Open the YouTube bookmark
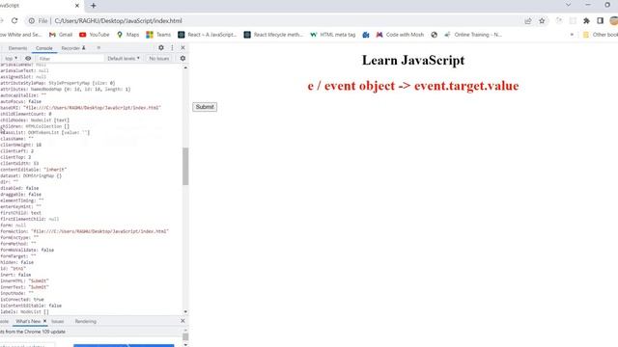Image resolution: width=618 pixels, height=347 pixels. [95, 35]
